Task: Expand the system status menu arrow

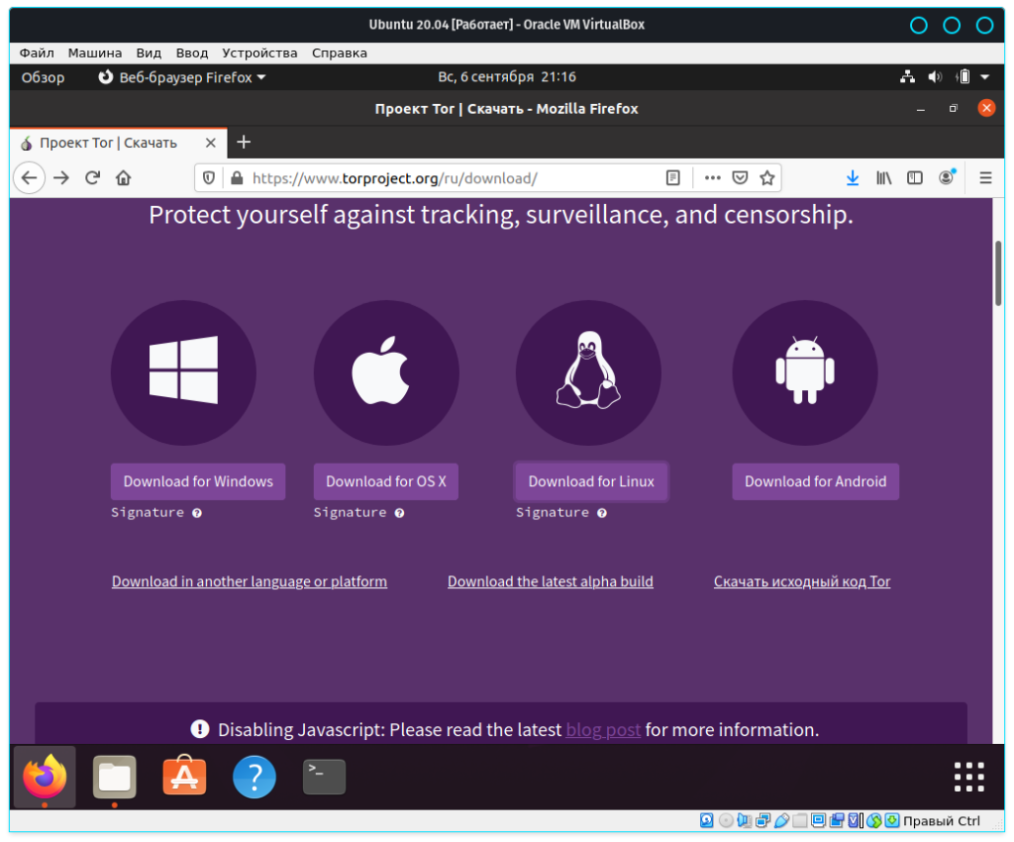Action: click(984, 77)
